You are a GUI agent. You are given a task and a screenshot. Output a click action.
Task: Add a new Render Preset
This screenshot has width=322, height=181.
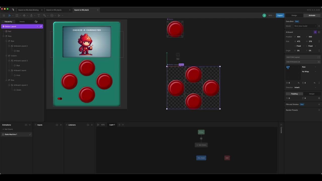coord(319,110)
